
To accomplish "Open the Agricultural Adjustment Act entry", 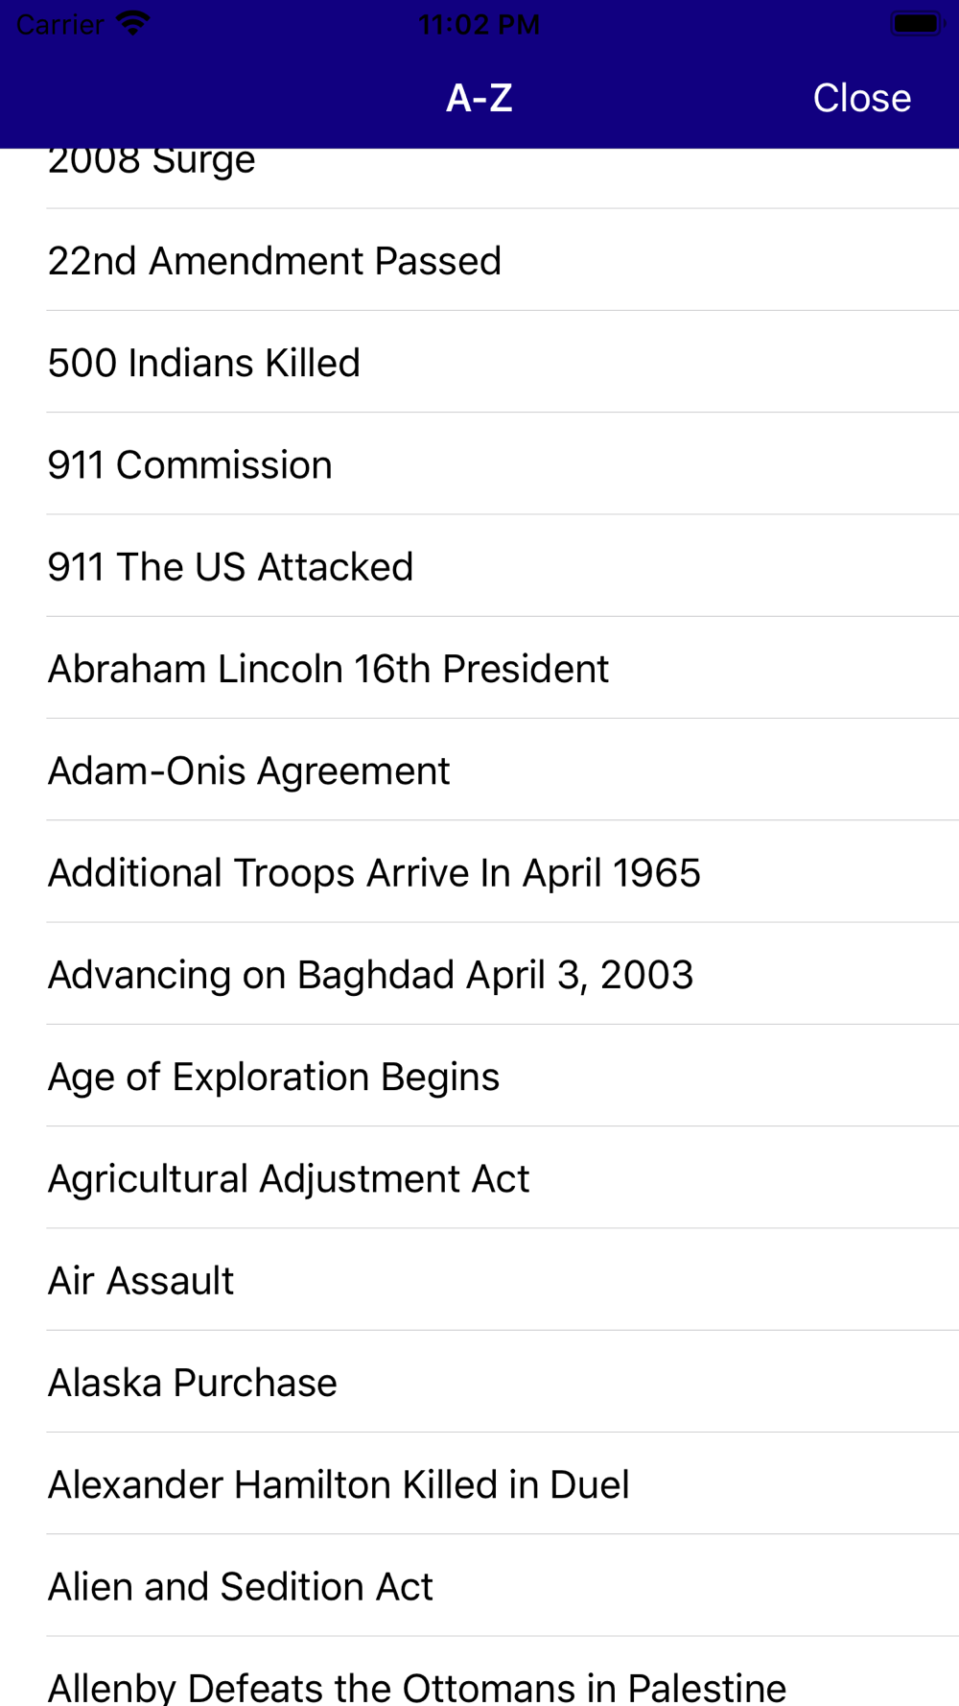I will coord(289,1179).
